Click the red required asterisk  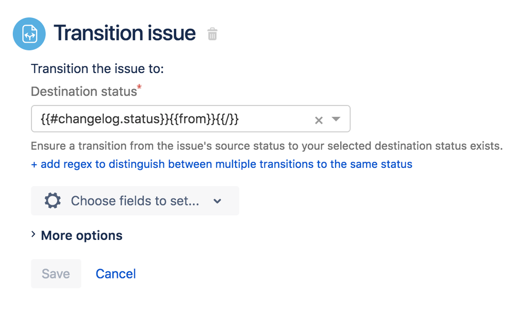tap(139, 89)
